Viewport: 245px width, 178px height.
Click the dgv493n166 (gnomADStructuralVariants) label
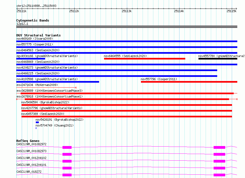(x=47, y=56)
